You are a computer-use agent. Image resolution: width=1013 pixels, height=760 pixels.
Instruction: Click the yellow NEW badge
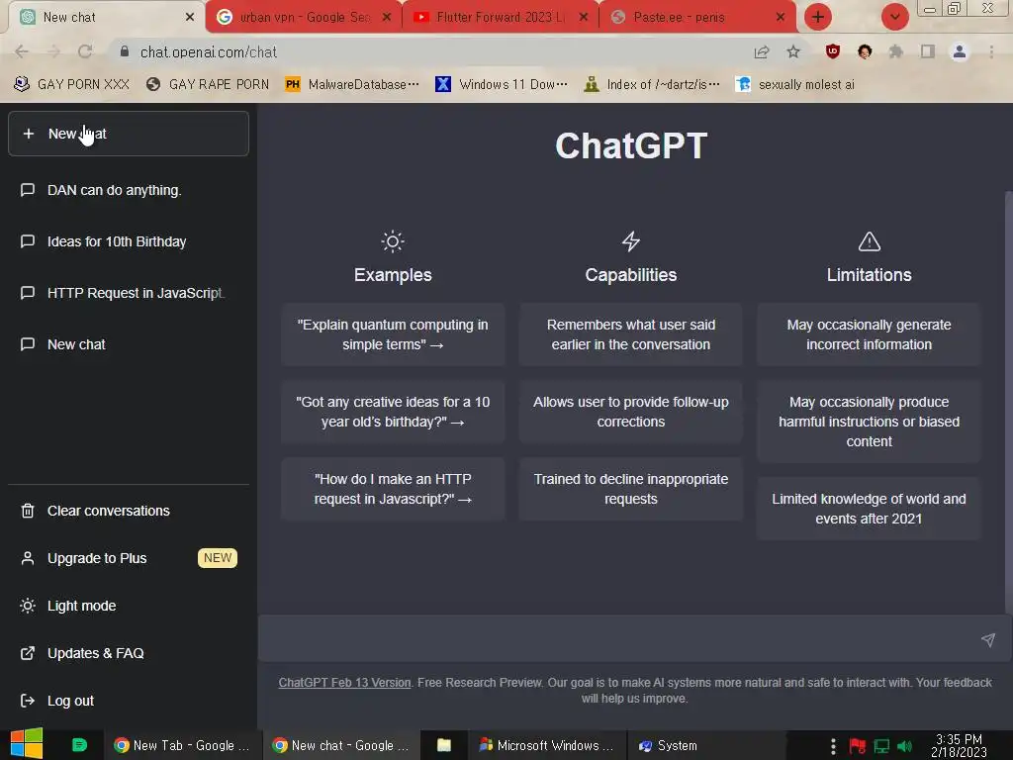[218, 558]
